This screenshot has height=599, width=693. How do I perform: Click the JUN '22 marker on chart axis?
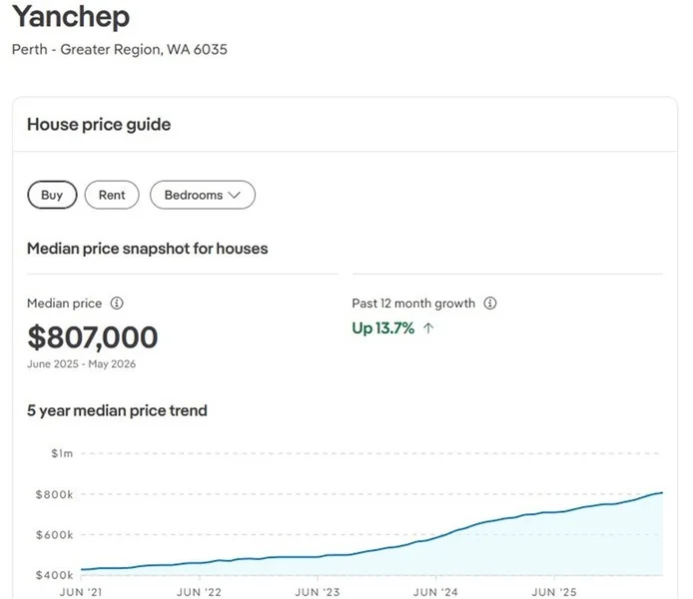[x=200, y=592]
